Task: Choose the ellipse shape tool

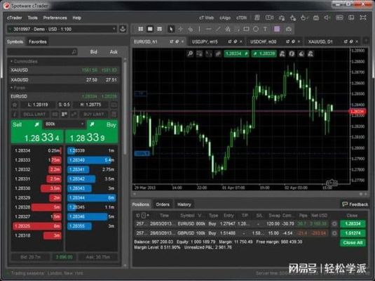Action: (256, 30)
